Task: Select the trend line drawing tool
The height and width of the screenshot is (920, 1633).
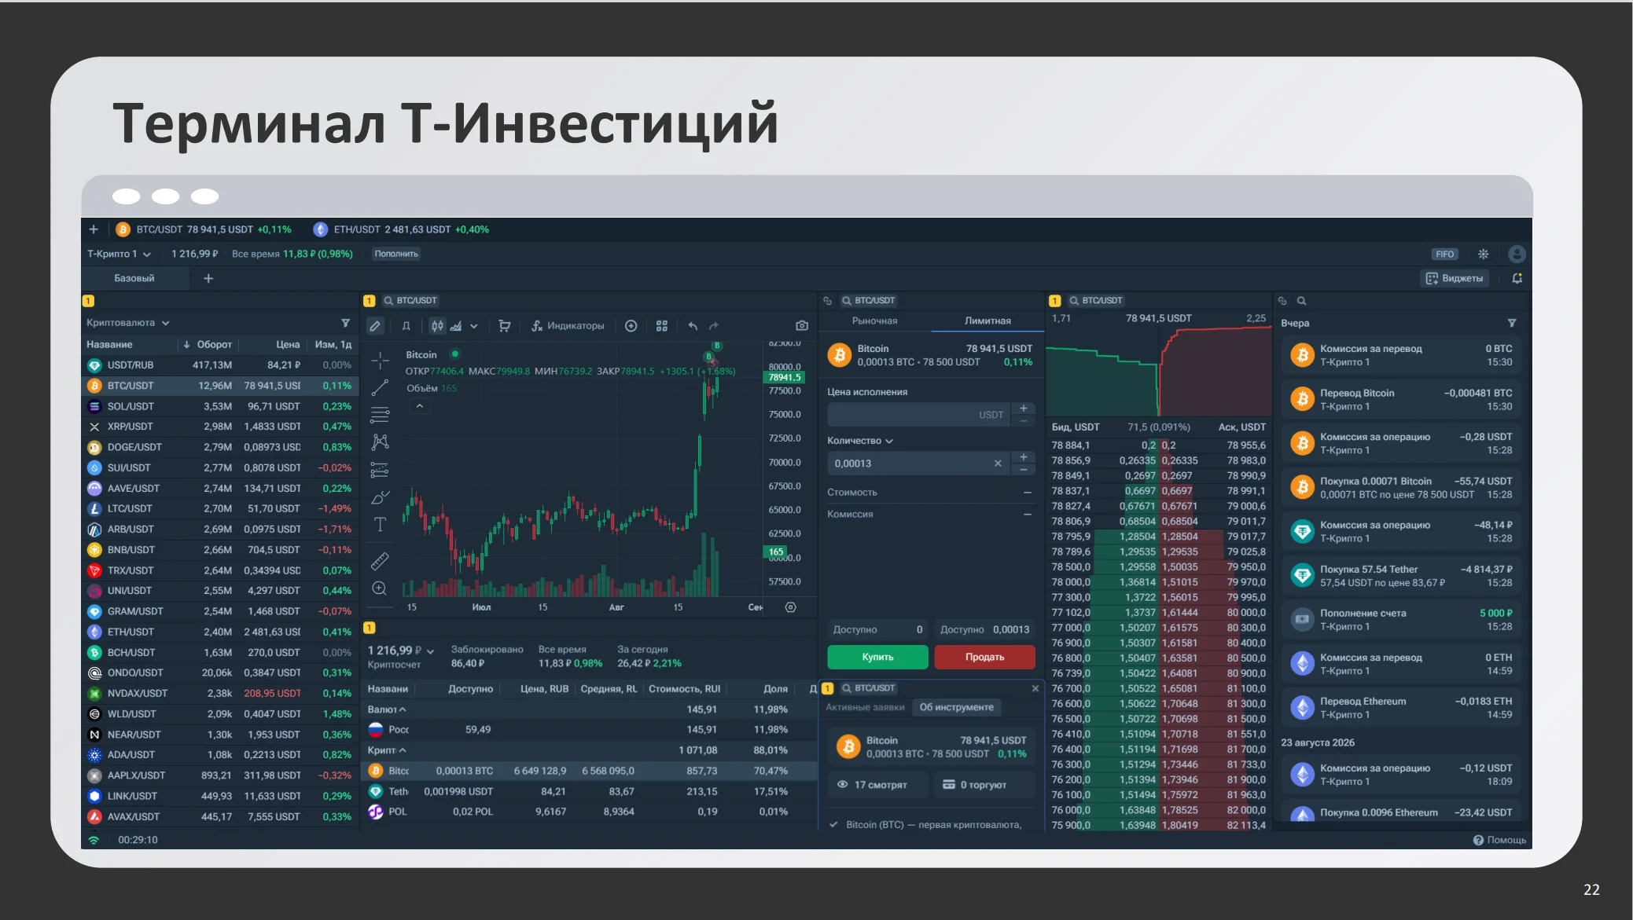Action: (x=380, y=388)
